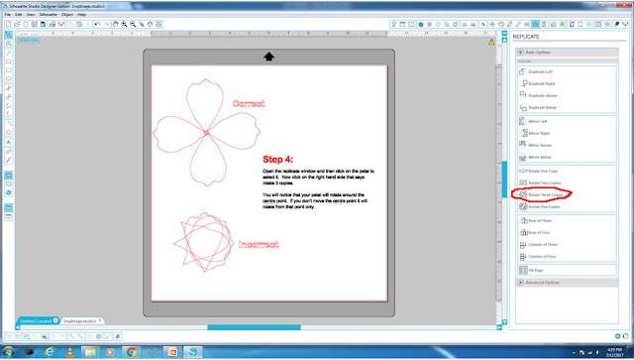This screenshot has width=634, height=360.
Task: Open the Text Style panel icon (A)
Action: pyautogui.click(x=482, y=24)
